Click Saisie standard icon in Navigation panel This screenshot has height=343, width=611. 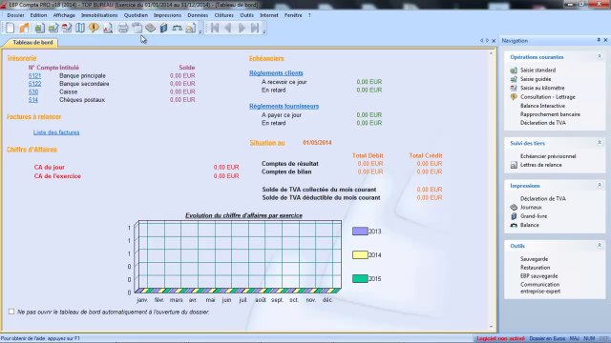click(514, 71)
